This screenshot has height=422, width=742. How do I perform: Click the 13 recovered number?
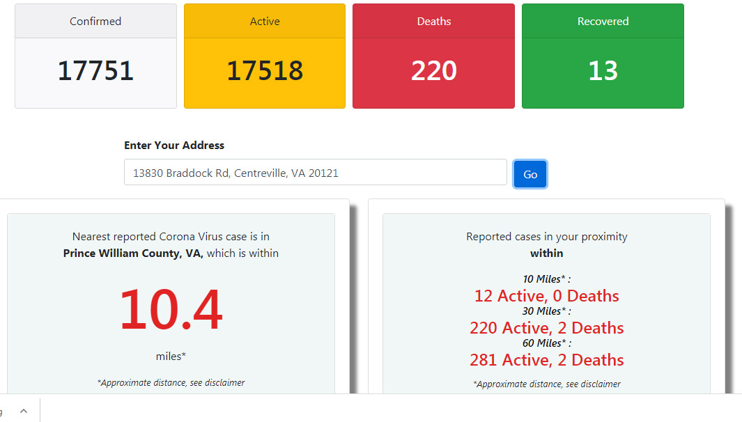603,71
